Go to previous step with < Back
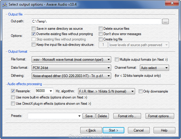The height and width of the screenshot is (139, 181). (x=91, y=130)
